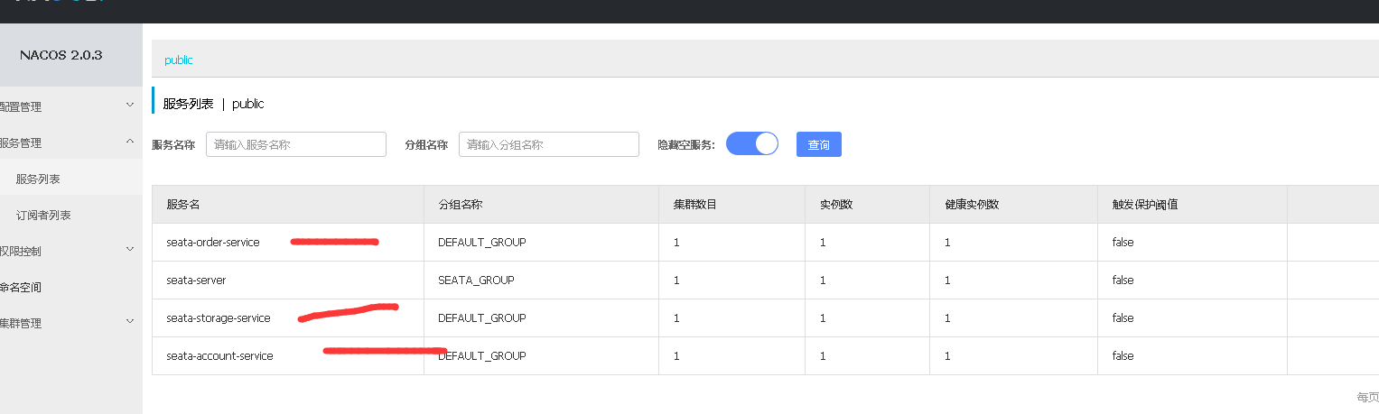
Task: Toggle the 隐藏空服务 switch
Action: tap(751, 144)
